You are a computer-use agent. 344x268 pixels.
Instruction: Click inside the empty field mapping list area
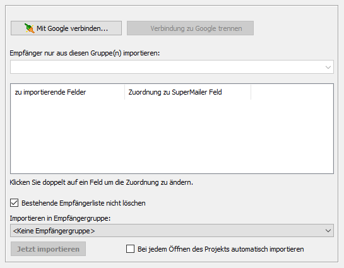[172, 136]
